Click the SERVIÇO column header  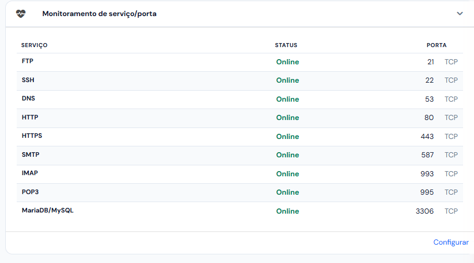click(x=34, y=45)
